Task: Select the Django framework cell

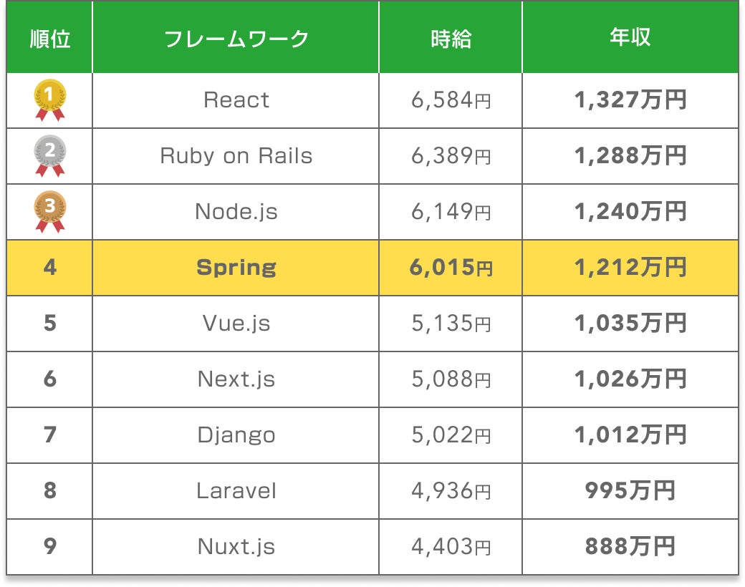Action: coord(236,435)
